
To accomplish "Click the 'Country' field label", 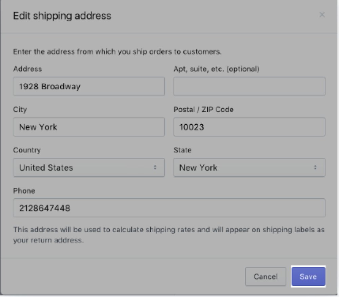I will 27,150.
